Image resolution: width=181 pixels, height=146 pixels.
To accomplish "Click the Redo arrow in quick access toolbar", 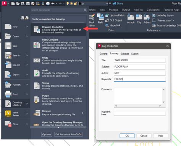I will [60, 3].
